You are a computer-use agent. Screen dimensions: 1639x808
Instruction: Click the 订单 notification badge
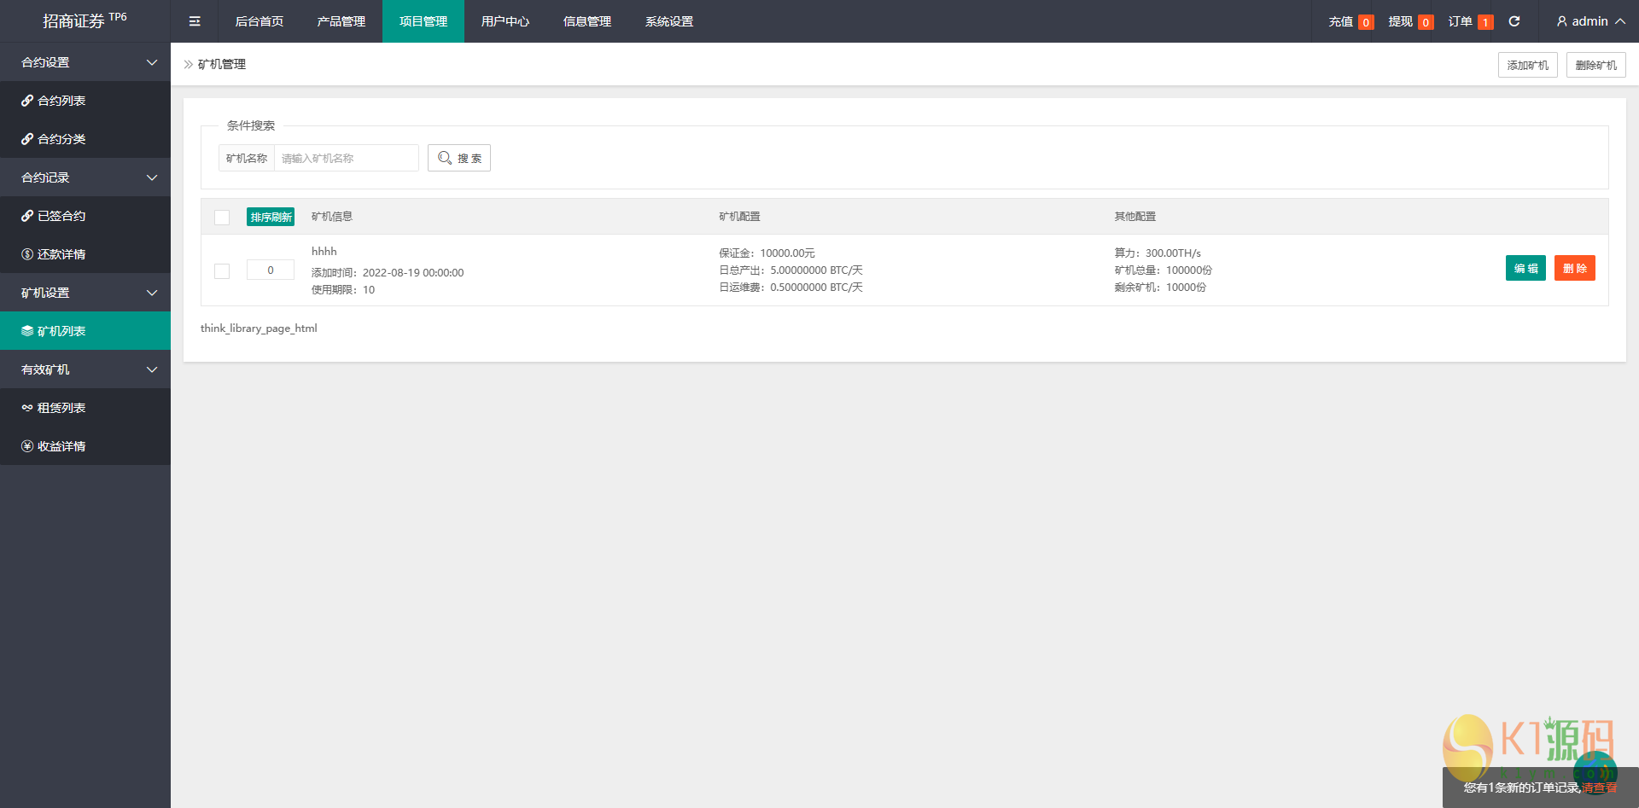tap(1485, 22)
